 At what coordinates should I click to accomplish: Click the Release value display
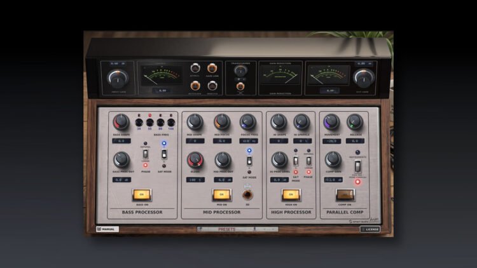[355, 141]
